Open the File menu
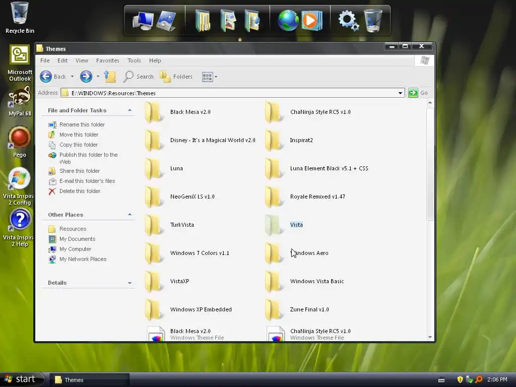The height and width of the screenshot is (387, 516). pyautogui.click(x=45, y=60)
